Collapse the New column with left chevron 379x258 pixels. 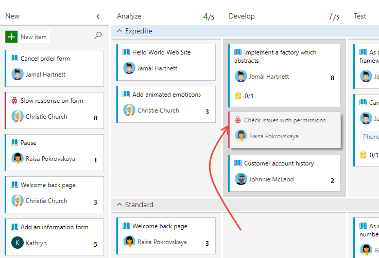coord(98,16)
